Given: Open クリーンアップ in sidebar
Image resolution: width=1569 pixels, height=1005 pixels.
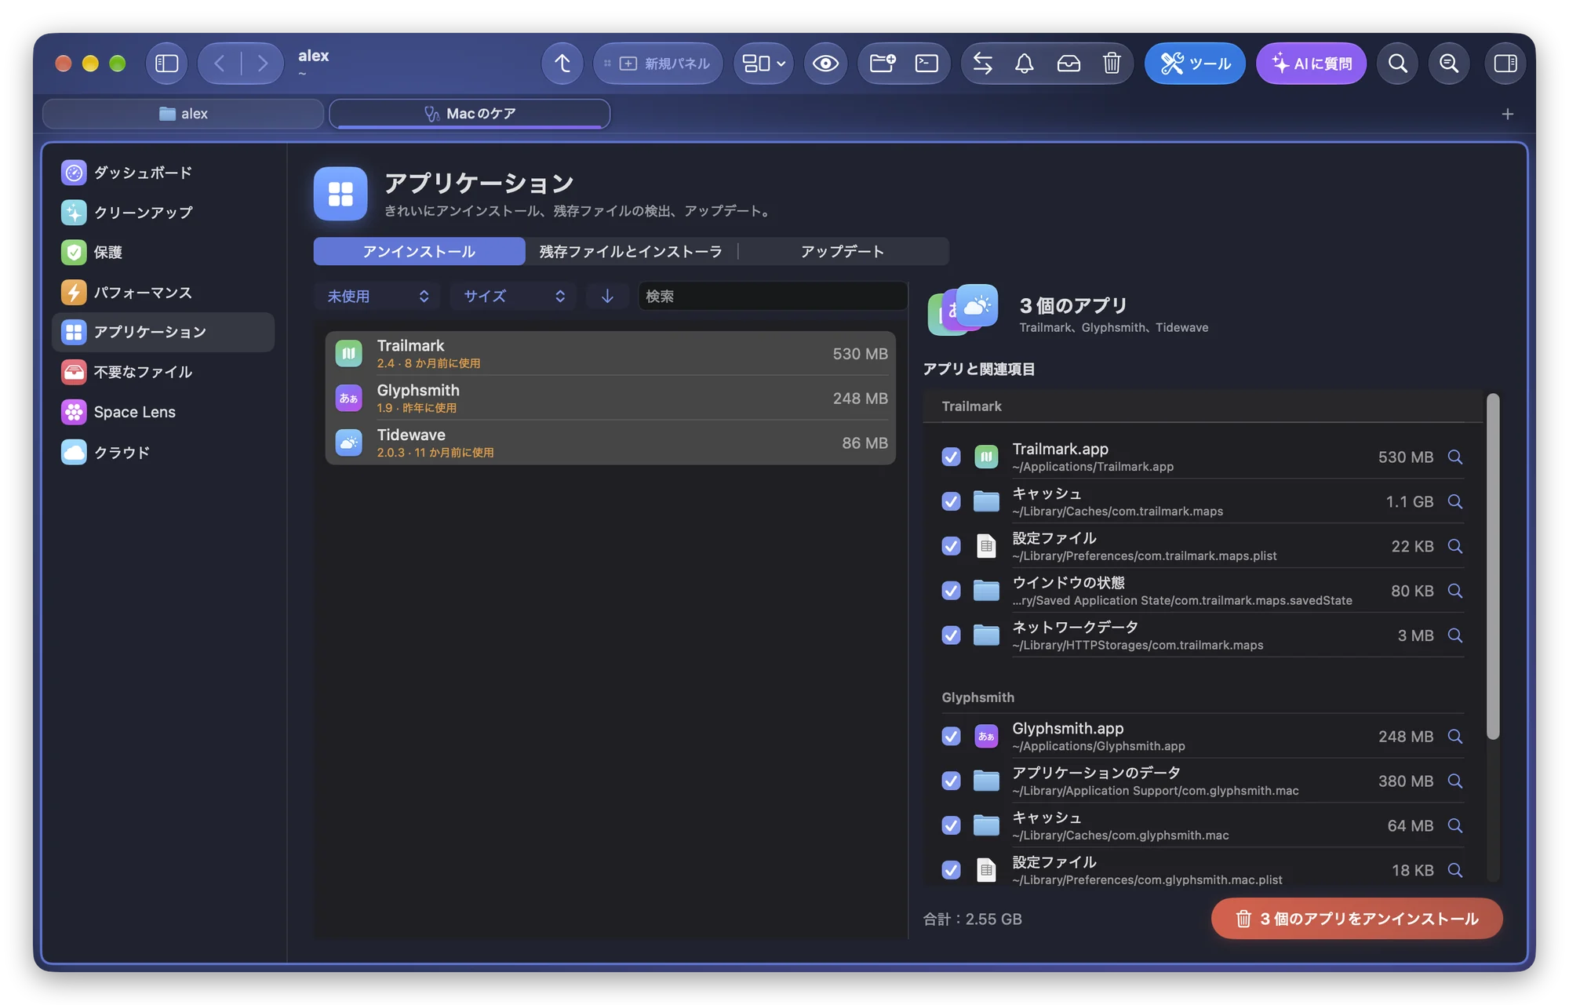Looking at the screenshot, I should tap(163, 212).
